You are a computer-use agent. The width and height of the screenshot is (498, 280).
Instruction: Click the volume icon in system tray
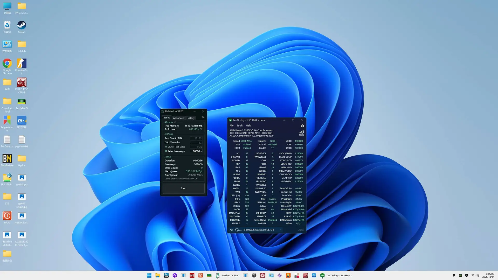point(478,275)
